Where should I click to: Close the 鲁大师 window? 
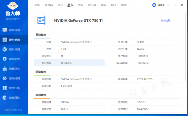click(182, 5)
